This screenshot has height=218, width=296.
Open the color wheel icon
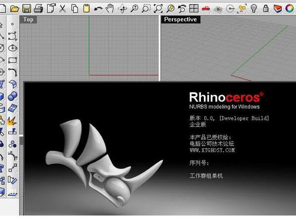click(290, 8)
